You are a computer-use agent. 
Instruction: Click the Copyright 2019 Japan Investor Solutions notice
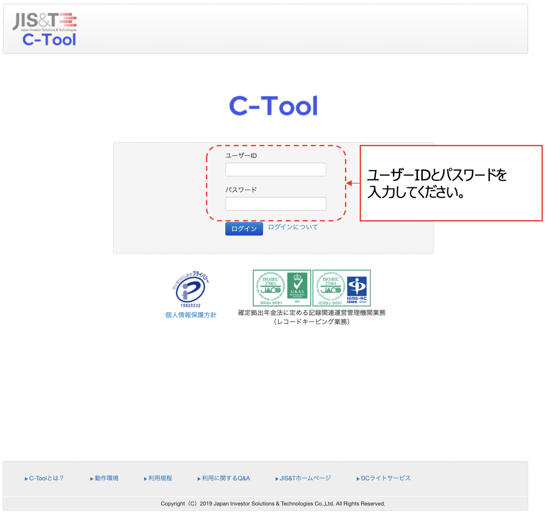273,504
